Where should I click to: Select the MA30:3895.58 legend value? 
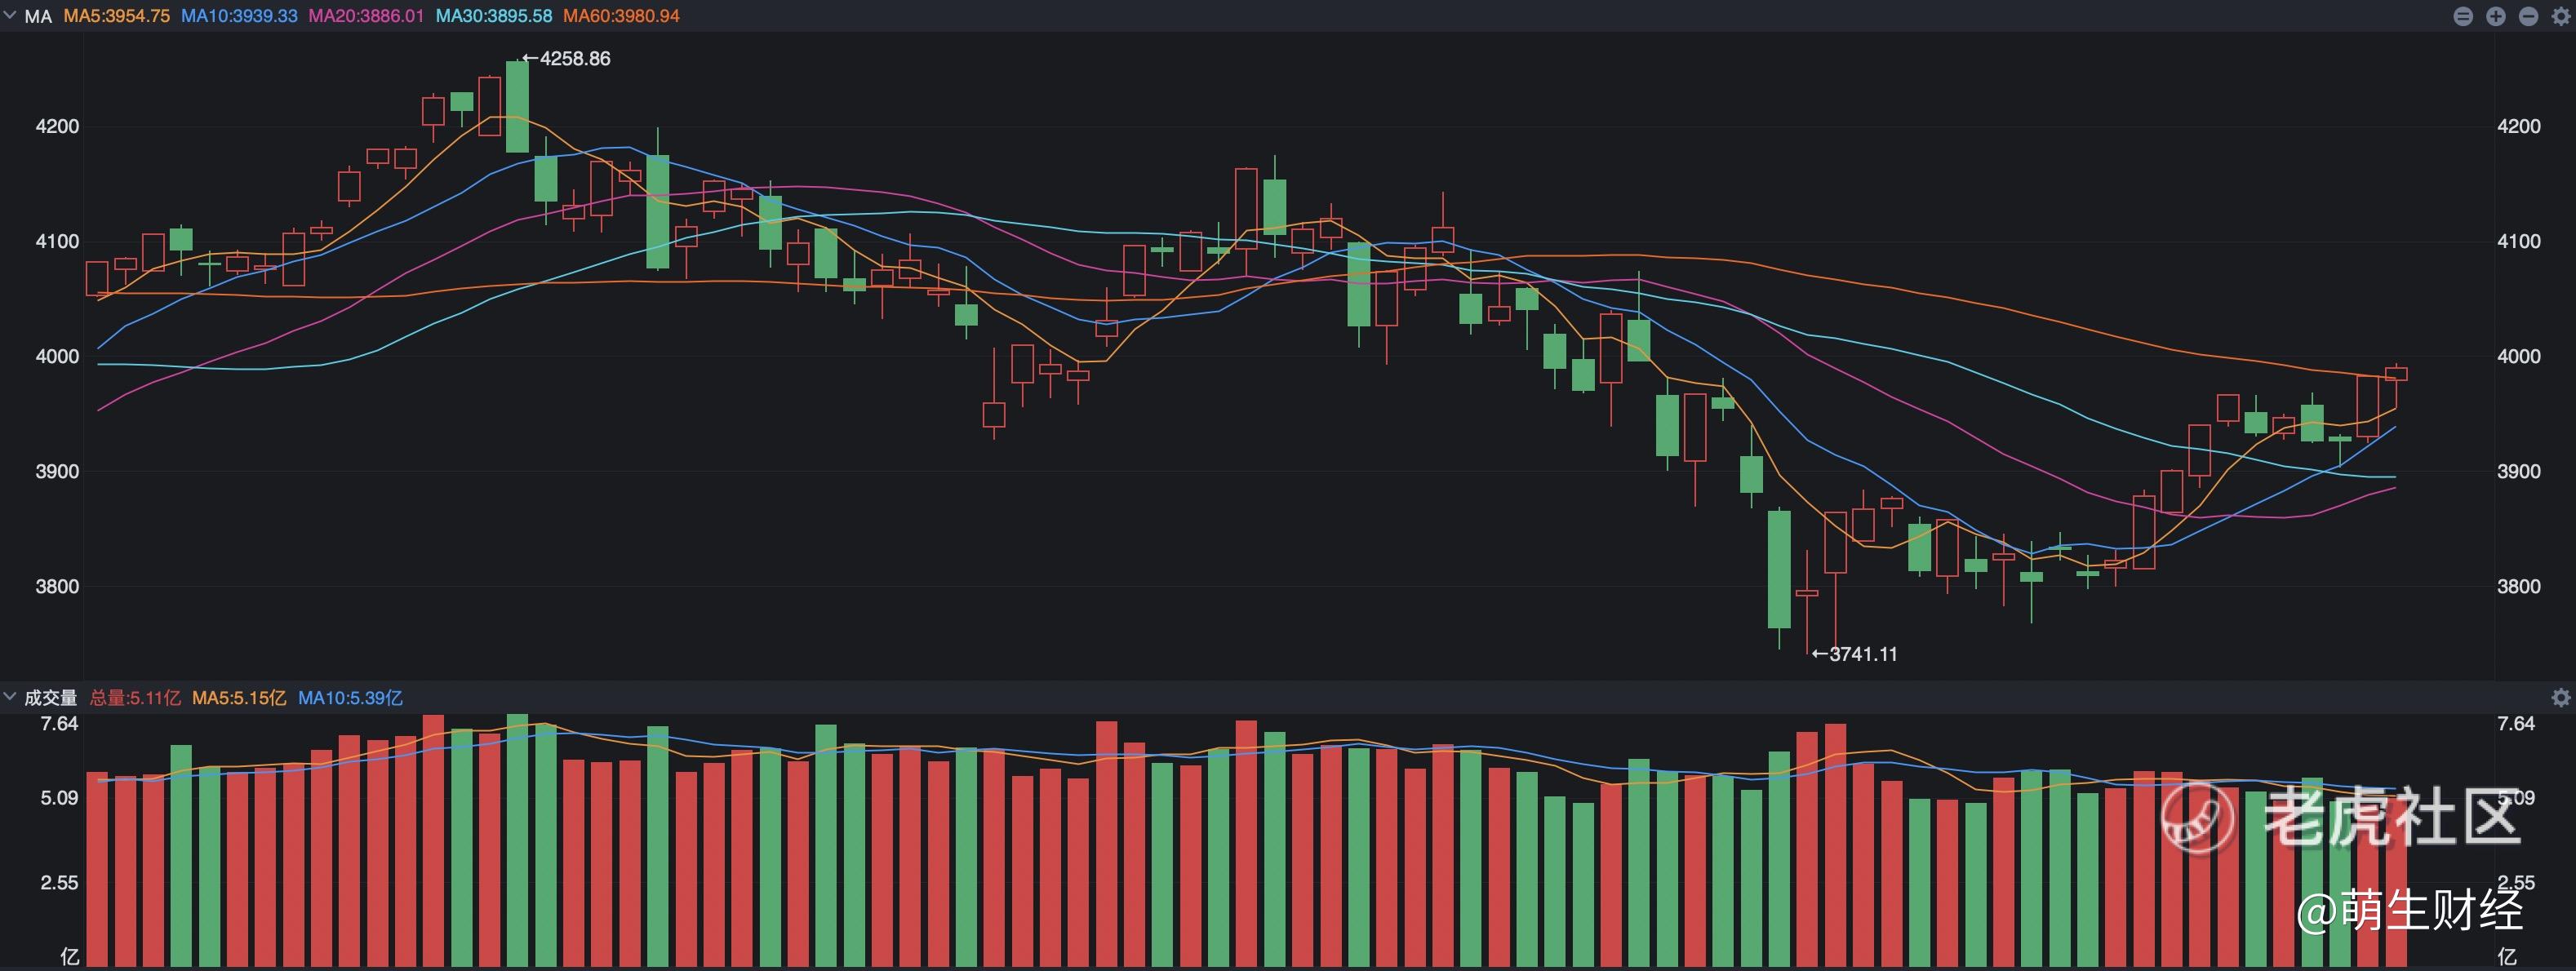coord(494,16)
